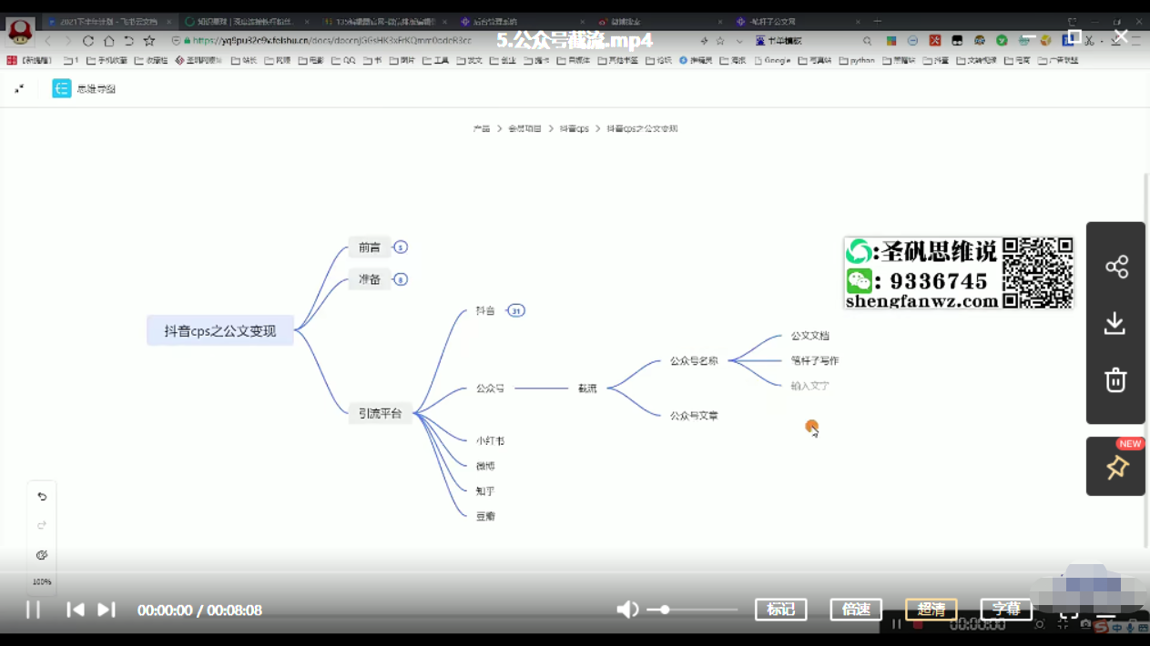1150x646 pixels.
Task: Select the 公众号名称 node
Action: tap(694, 361)
